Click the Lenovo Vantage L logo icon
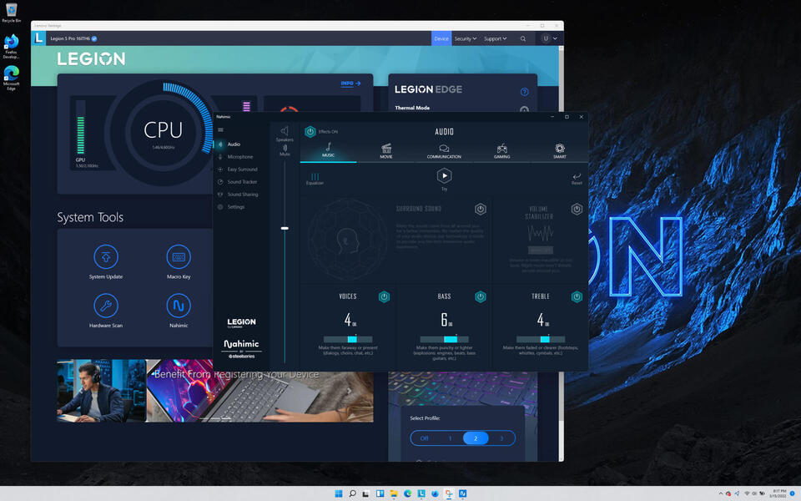This screenshot has width=801, height=501. point(39,38)
